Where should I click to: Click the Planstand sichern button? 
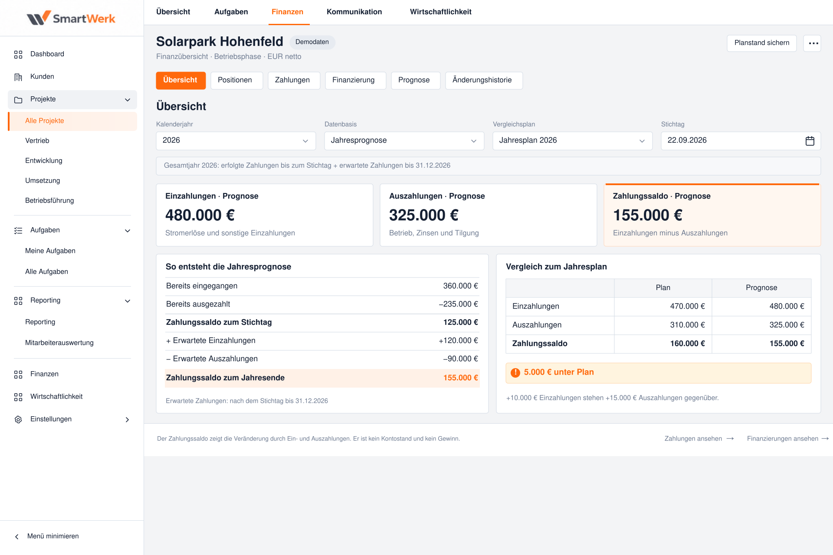coord(762,43)
